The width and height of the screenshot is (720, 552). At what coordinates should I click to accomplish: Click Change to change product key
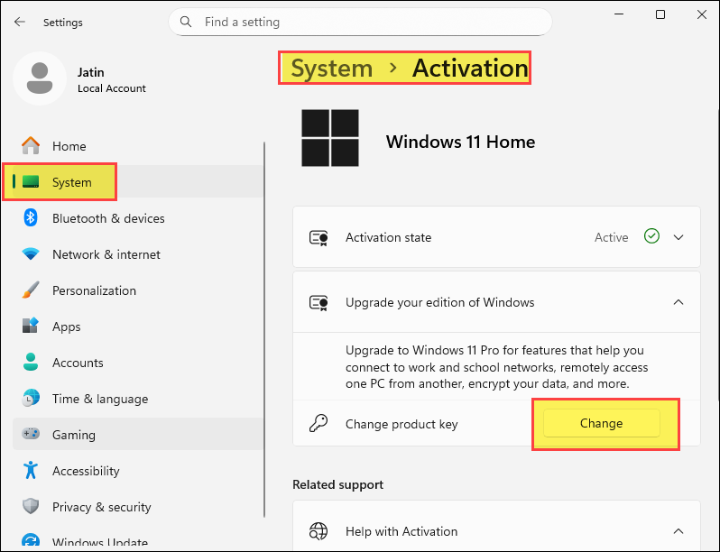tap(602, 423)
